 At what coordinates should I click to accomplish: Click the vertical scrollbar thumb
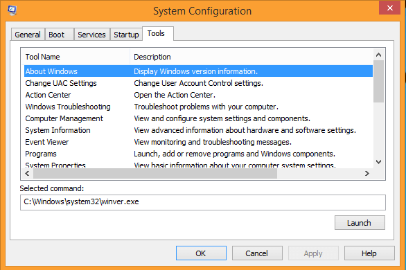coord(378,82)
